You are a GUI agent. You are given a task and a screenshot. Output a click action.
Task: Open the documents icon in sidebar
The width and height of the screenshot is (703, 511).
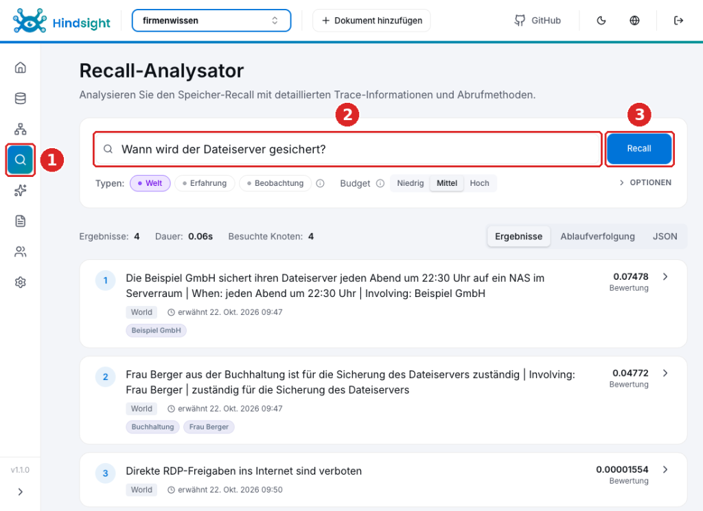coord(20,221)
